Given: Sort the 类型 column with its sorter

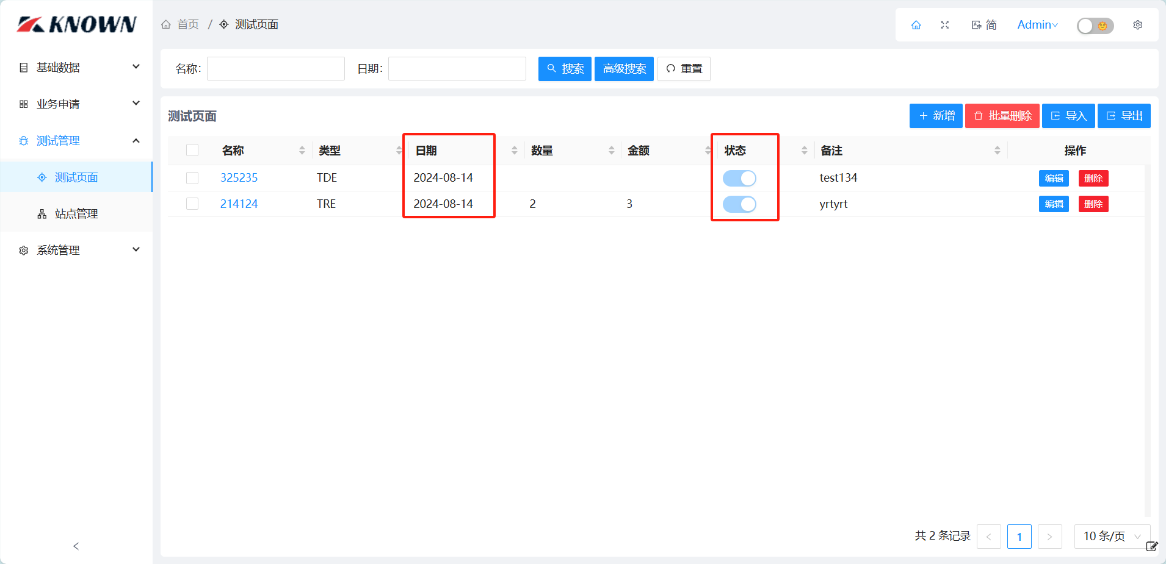Looking at the screenshot, I should [399, 151].
